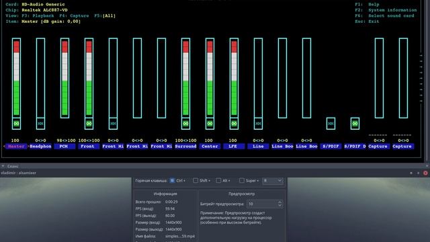This screenshot has height=242, width=430.
Task: Enable the Super hotkey checkbox
Action: pos(242,181)
